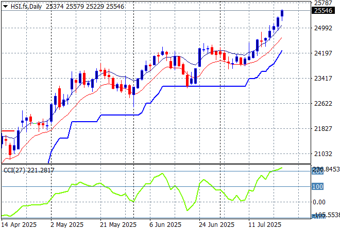This screenshot has height=231, width=340.
Task: Select the CCI(27) 221.2817 indicator label
Action: [29, 170]
